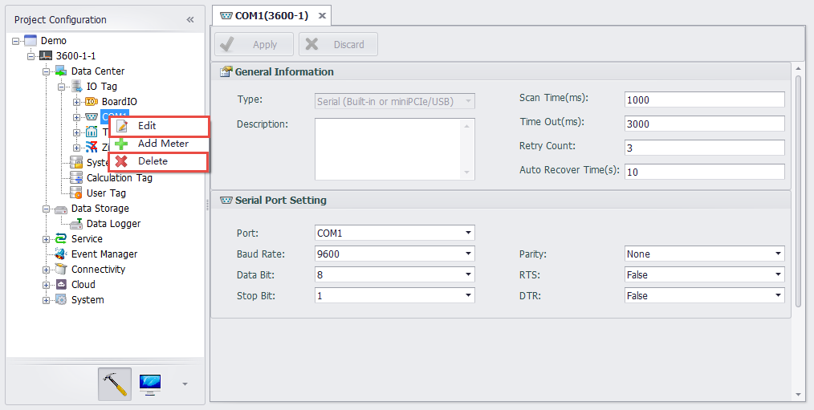Click the hammer configuration mode icon
This screenshot has height=410, width=814.
[x=115, y=384]
